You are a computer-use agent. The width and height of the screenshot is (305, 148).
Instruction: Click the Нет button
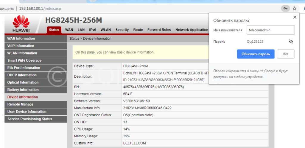pyautogui.click(x=286, y=54)
